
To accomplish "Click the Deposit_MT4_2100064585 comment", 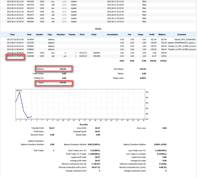I will (185, 39).
